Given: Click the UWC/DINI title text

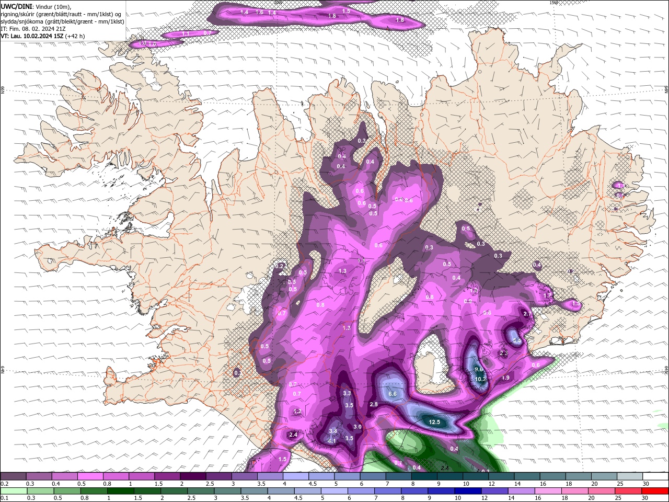Looking at the screenshot, I should [16, 6].
